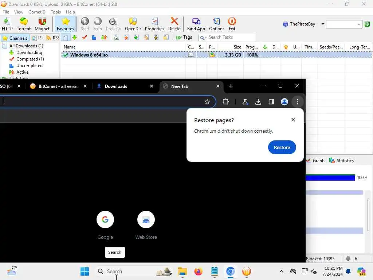Click the Blocked: 10393 status entry
Image resolution: width=373 pixels, height=280 pixels.
pos(320,258)
